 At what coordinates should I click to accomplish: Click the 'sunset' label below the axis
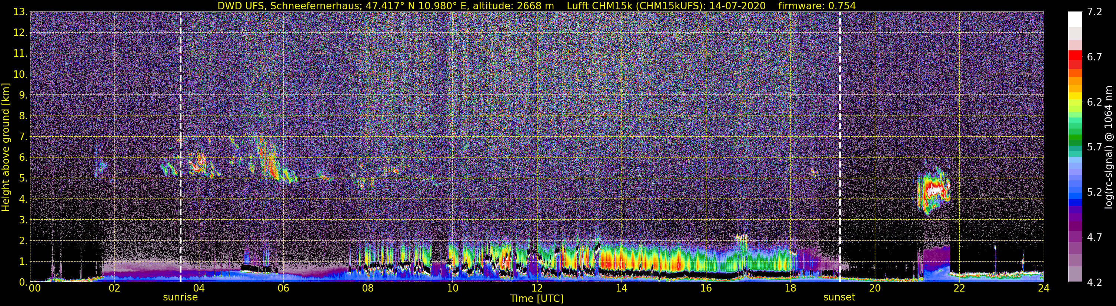[x=839, y=297]
